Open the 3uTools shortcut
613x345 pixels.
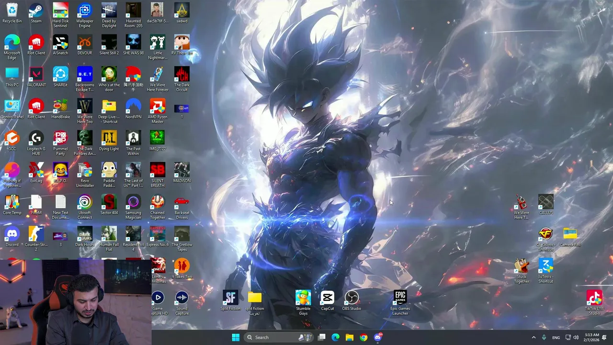coord(546,271)
